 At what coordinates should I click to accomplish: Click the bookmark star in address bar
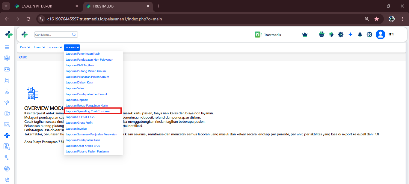click(376, 19)
